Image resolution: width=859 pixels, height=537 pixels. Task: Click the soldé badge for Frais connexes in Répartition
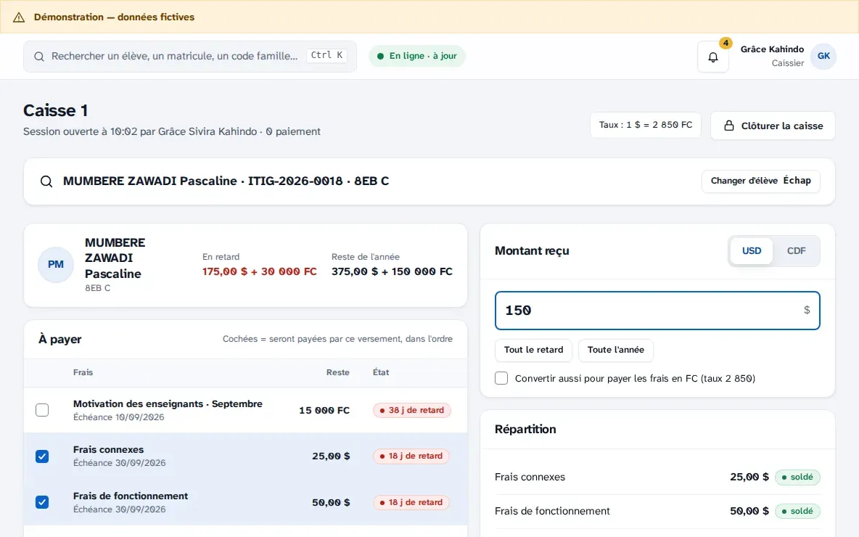point(797,477)
